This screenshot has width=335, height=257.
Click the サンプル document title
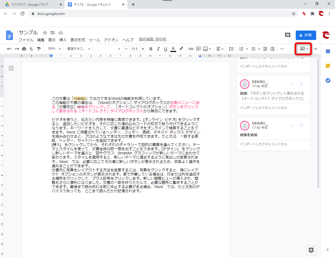tap(28, 32)
